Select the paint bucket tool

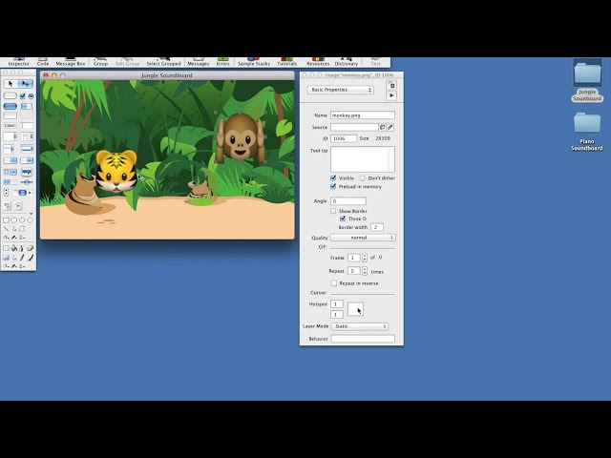tap(14, 248)
